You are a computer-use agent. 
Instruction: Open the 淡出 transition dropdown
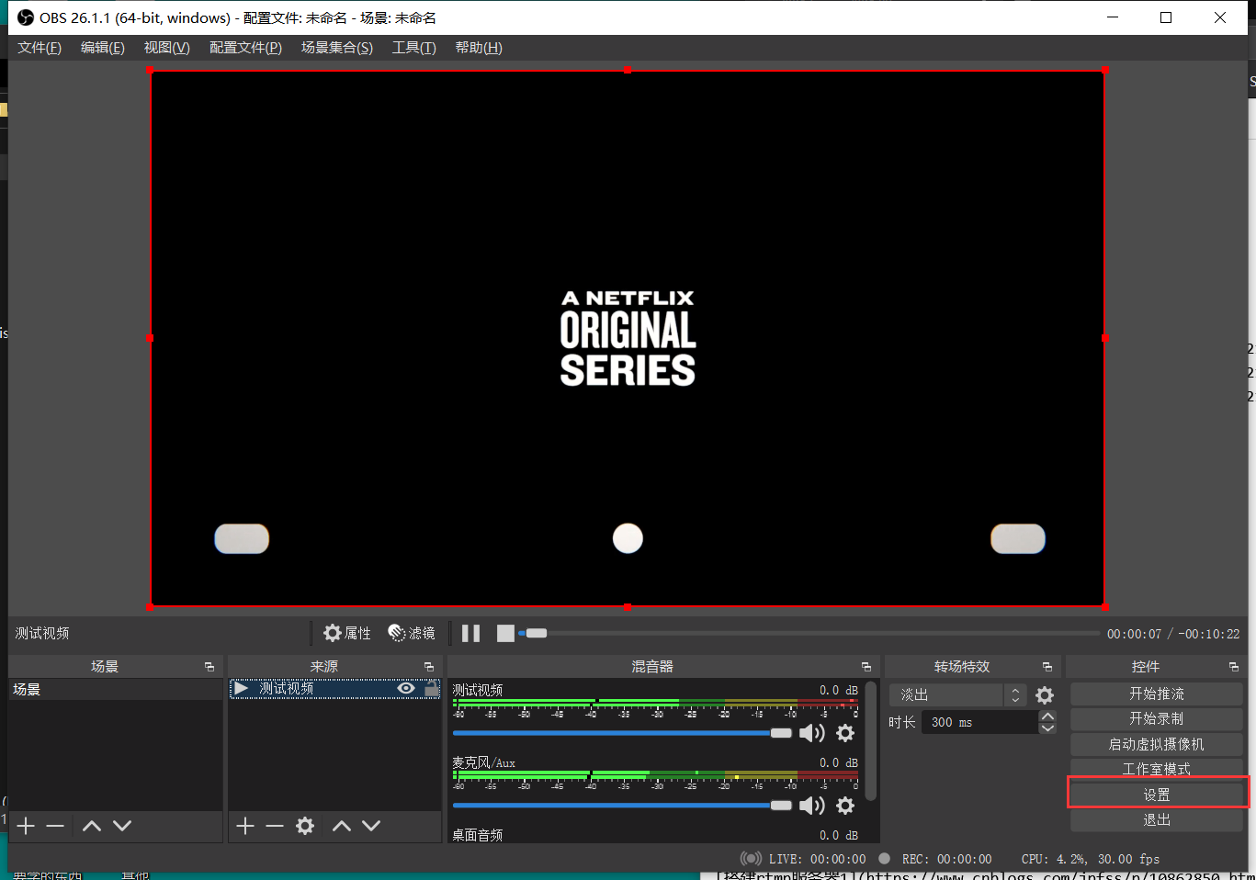click(957, 695)
